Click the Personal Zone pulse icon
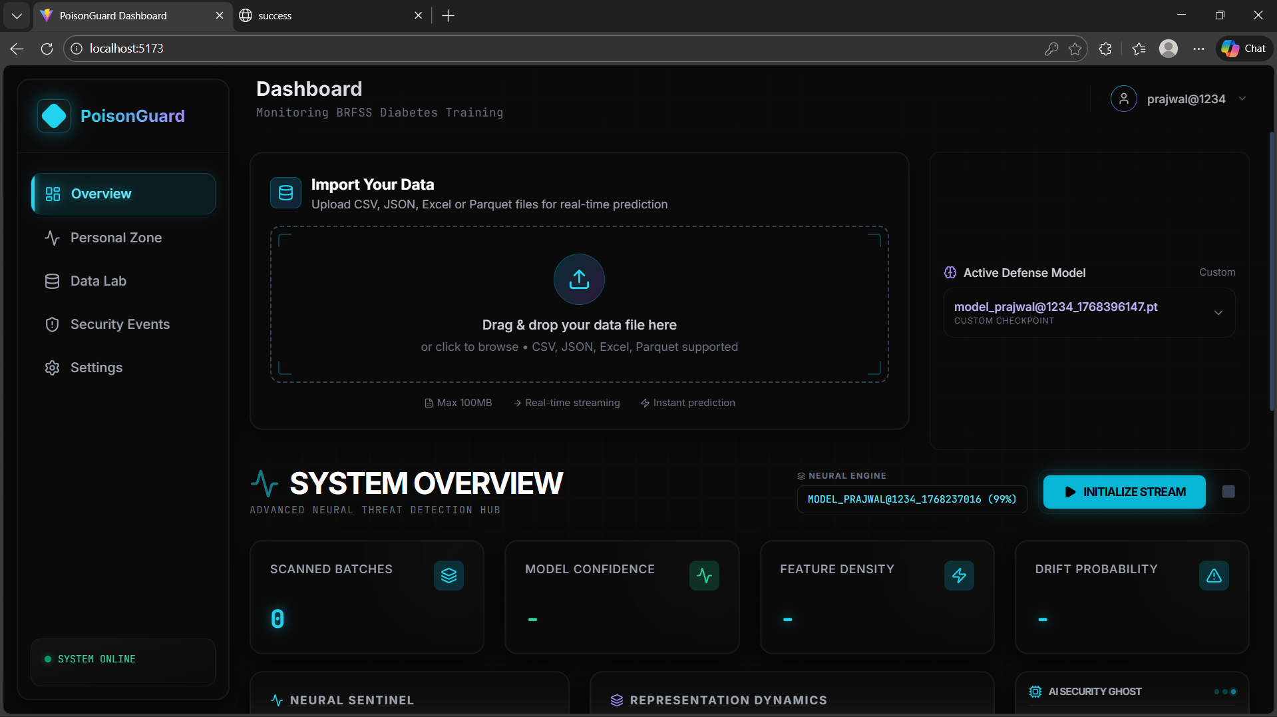 53,238
